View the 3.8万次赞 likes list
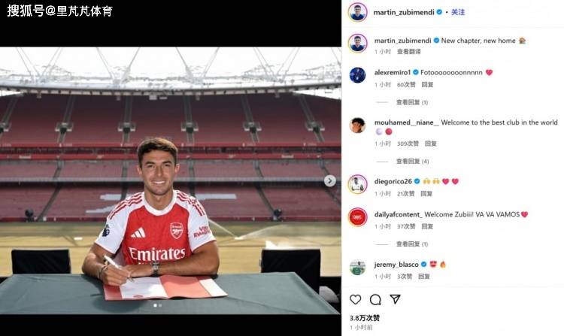This screenshot has width=564, height=336. click(365, 318)
